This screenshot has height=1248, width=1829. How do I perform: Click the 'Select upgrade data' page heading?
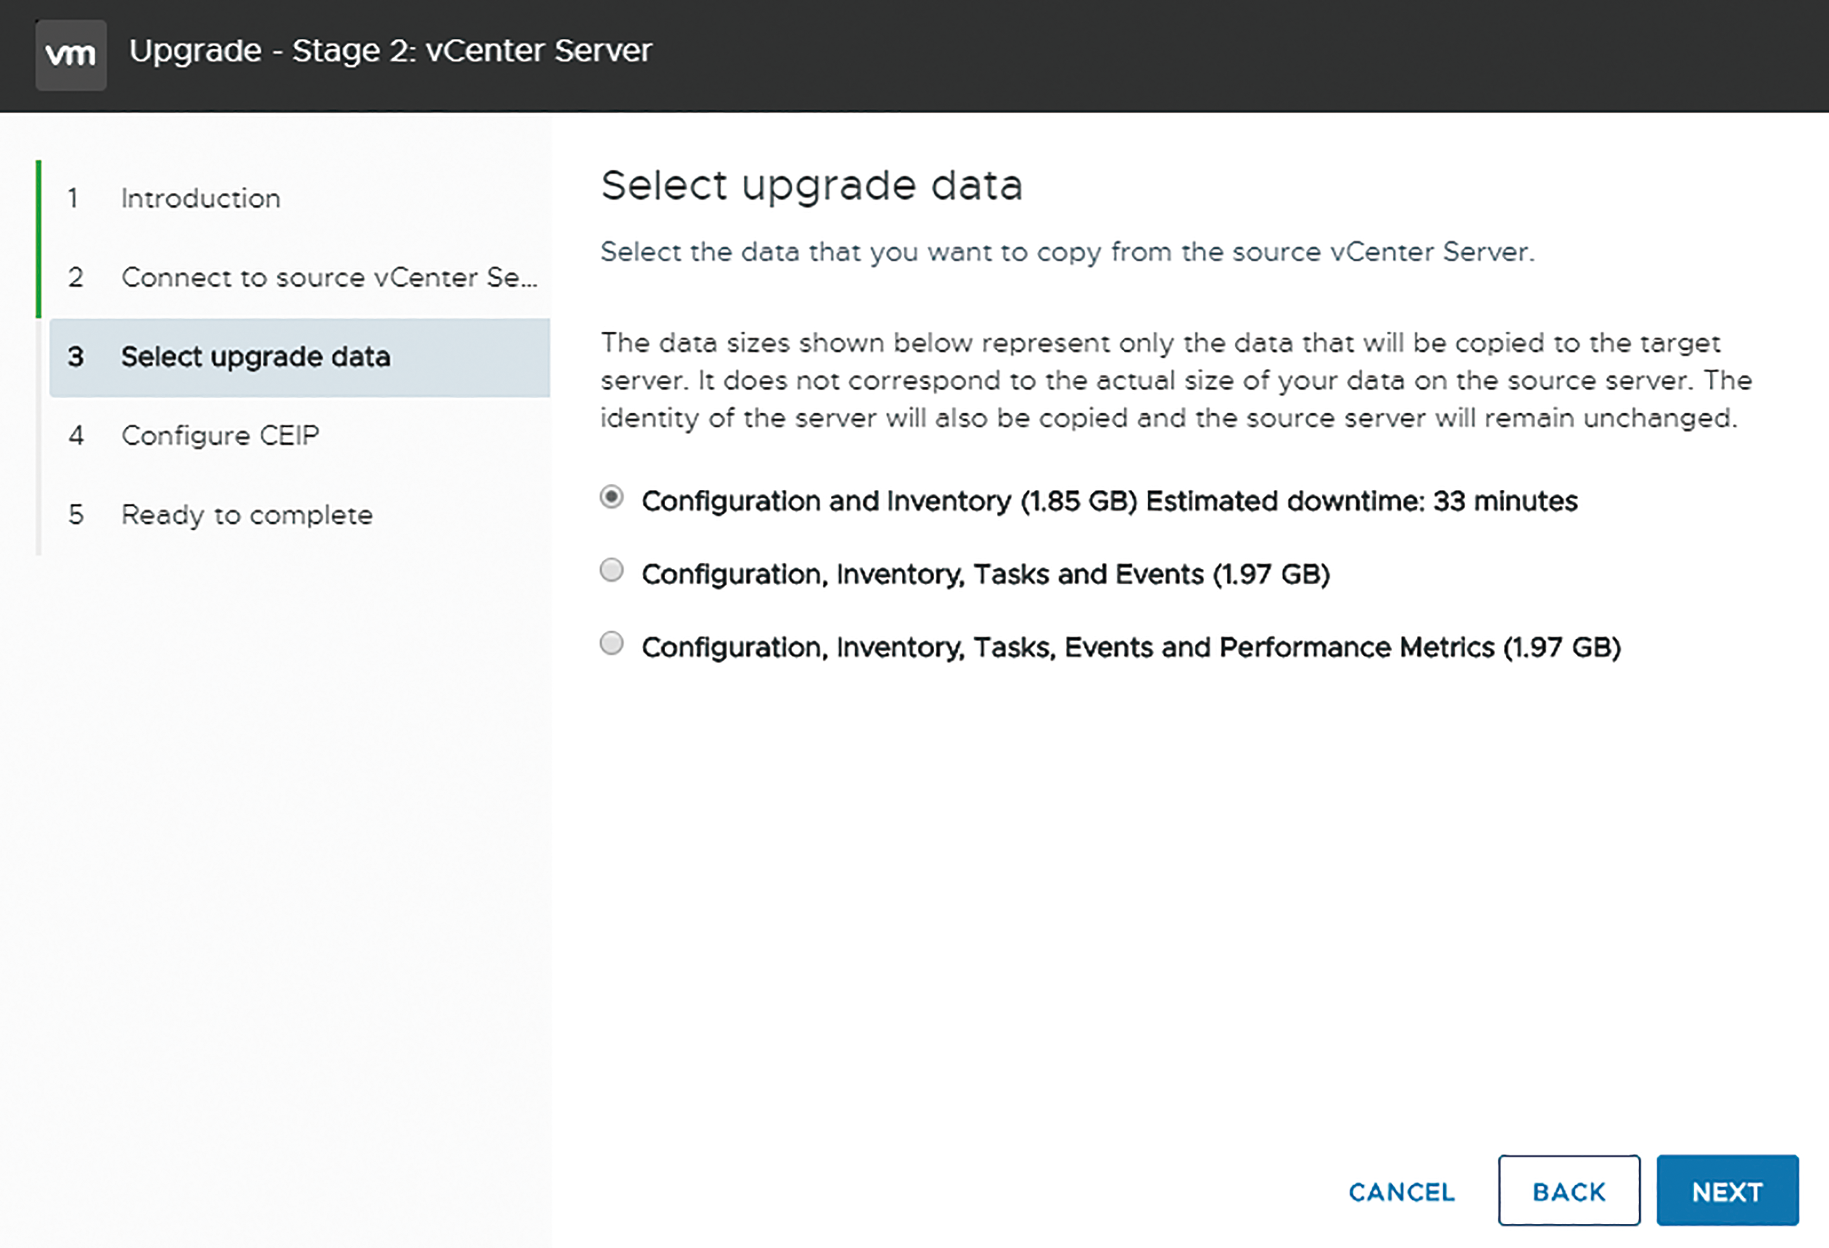pyautogui.click(x=811, y=186)
